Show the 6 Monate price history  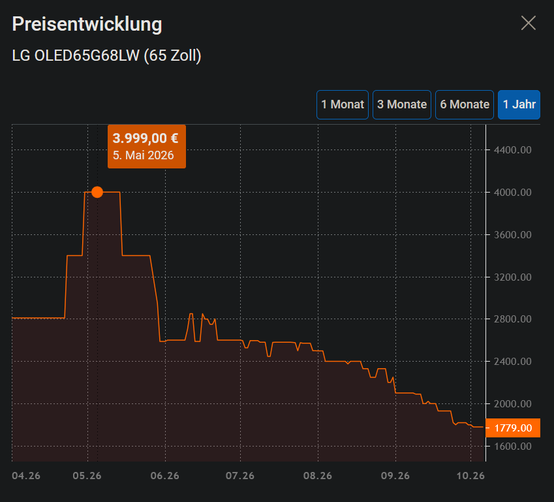(464, 104)
